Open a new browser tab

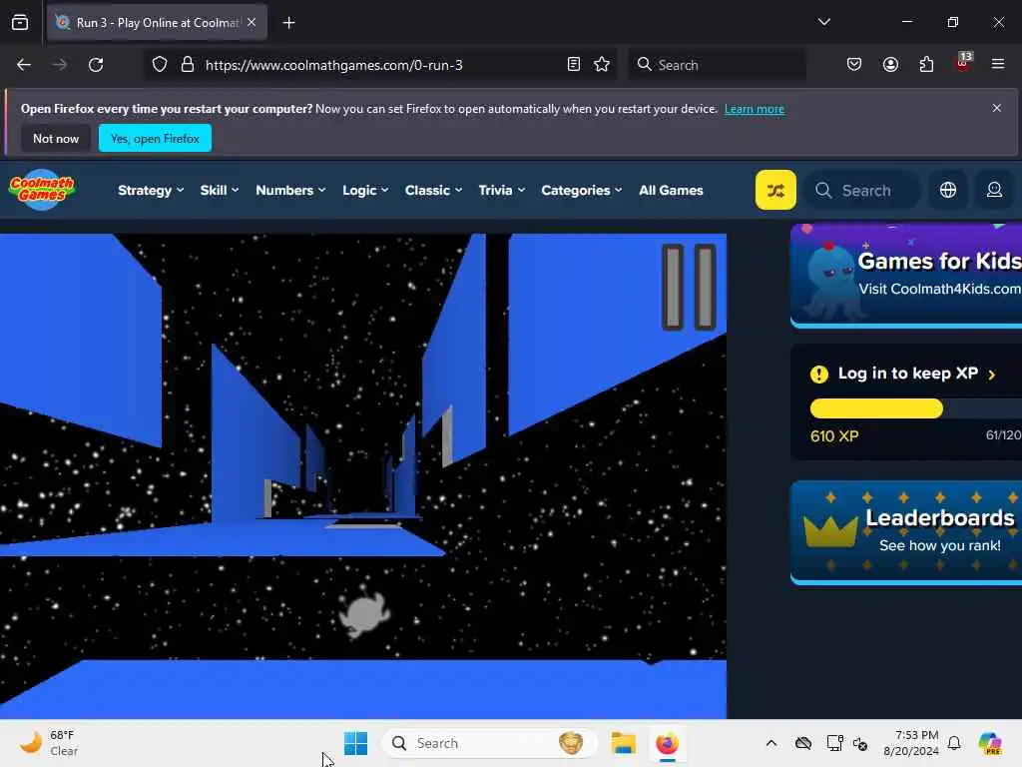point(288,23)
